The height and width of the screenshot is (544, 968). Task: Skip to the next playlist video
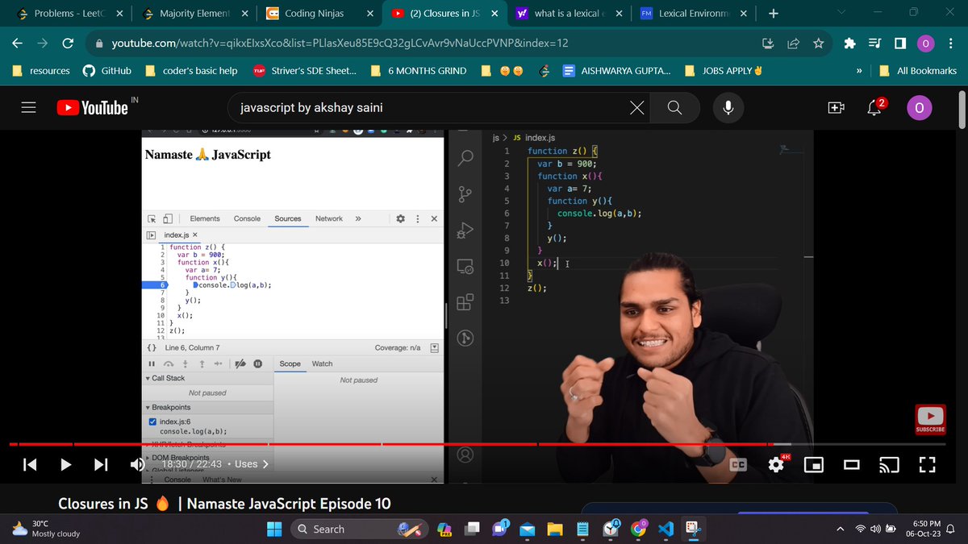101,464
